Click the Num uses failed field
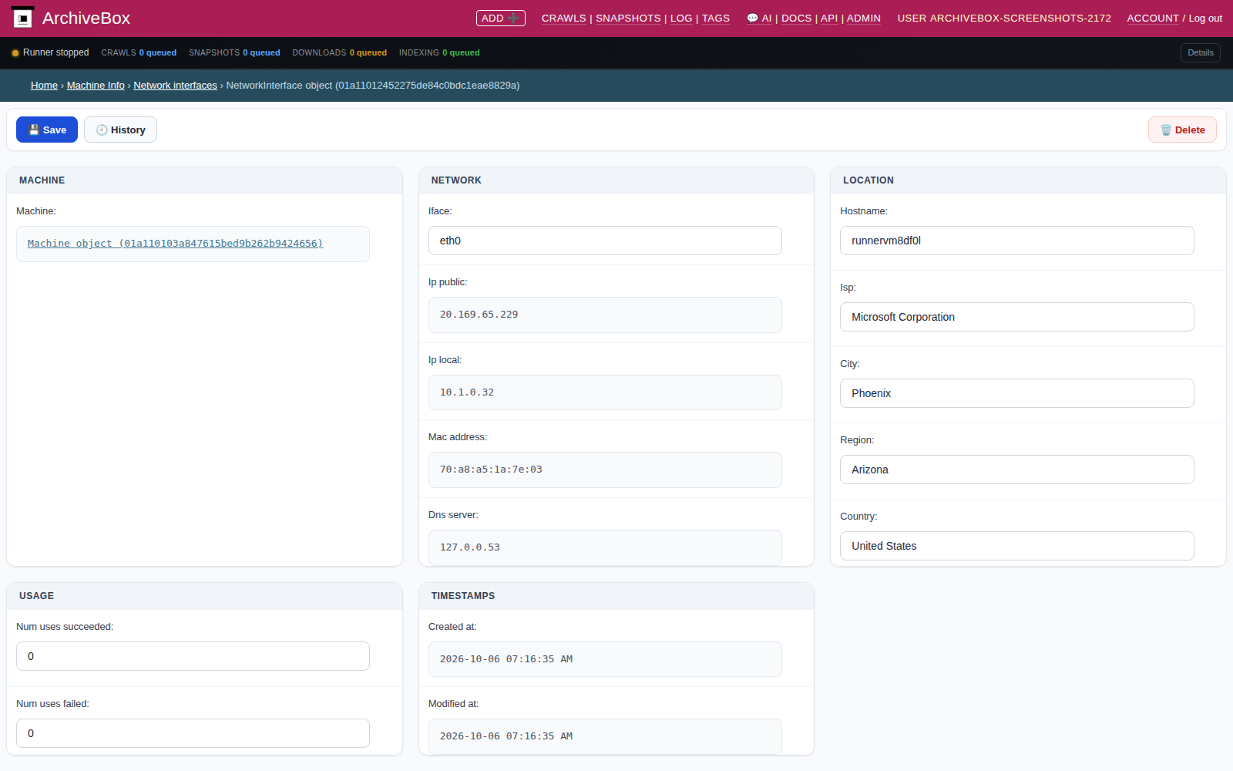Viewport: 1233px width, 771px height. click(x=193, y=733)
